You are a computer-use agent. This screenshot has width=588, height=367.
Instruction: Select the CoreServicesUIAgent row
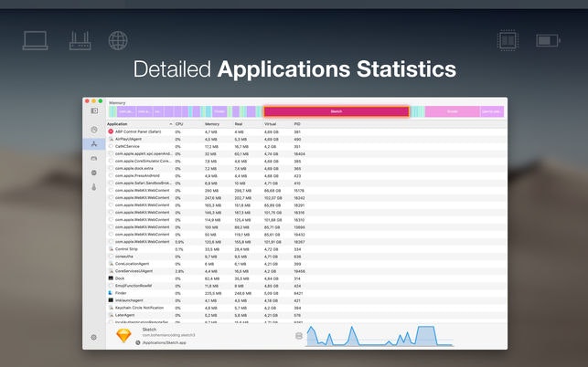click(306, 271)
